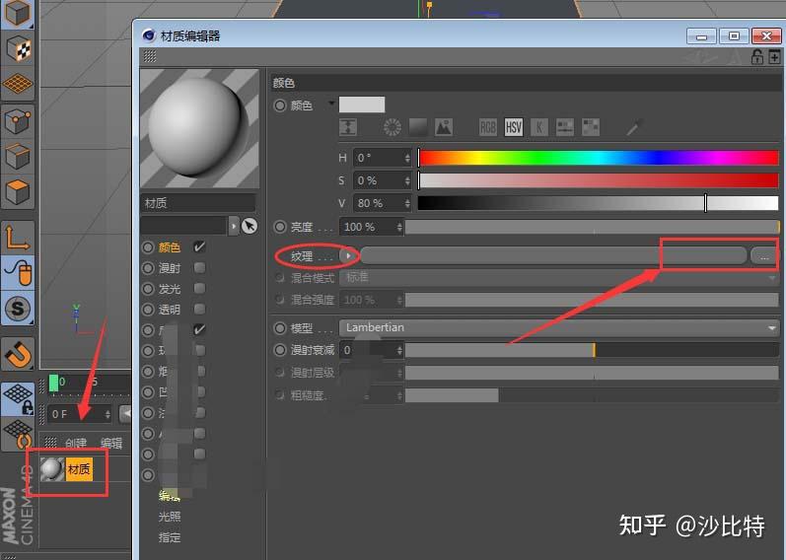The image size is (786, 560).
Task: Enable the 透明 channel checkbox
Action: [x=199, y=309]
